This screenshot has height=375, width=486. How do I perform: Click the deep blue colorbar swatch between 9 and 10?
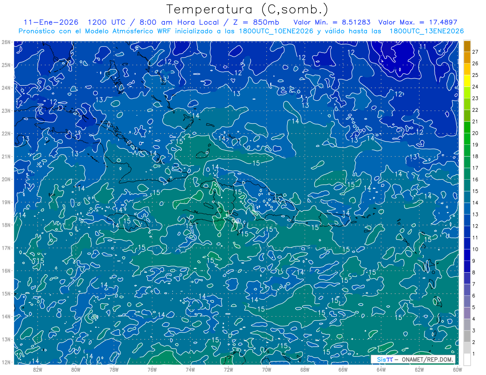467,255
